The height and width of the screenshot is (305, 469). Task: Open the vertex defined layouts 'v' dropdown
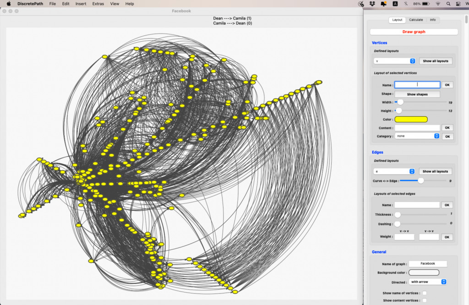click(x=394, y=61)
